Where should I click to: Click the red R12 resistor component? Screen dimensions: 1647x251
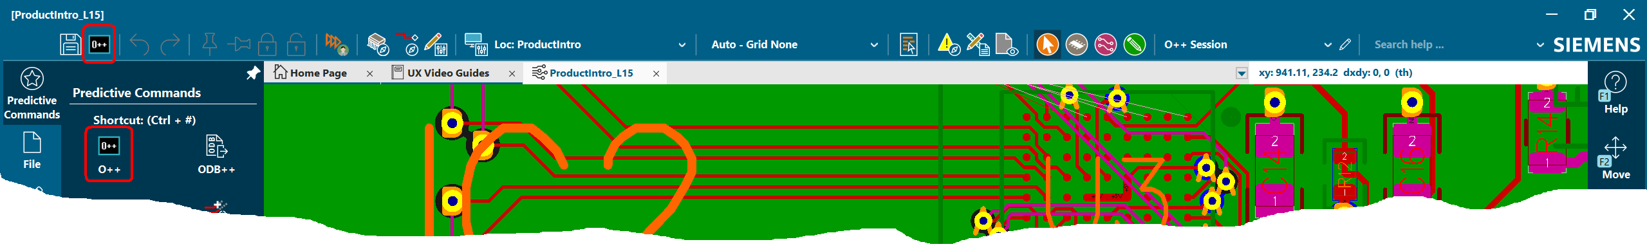click(1344, 174)
